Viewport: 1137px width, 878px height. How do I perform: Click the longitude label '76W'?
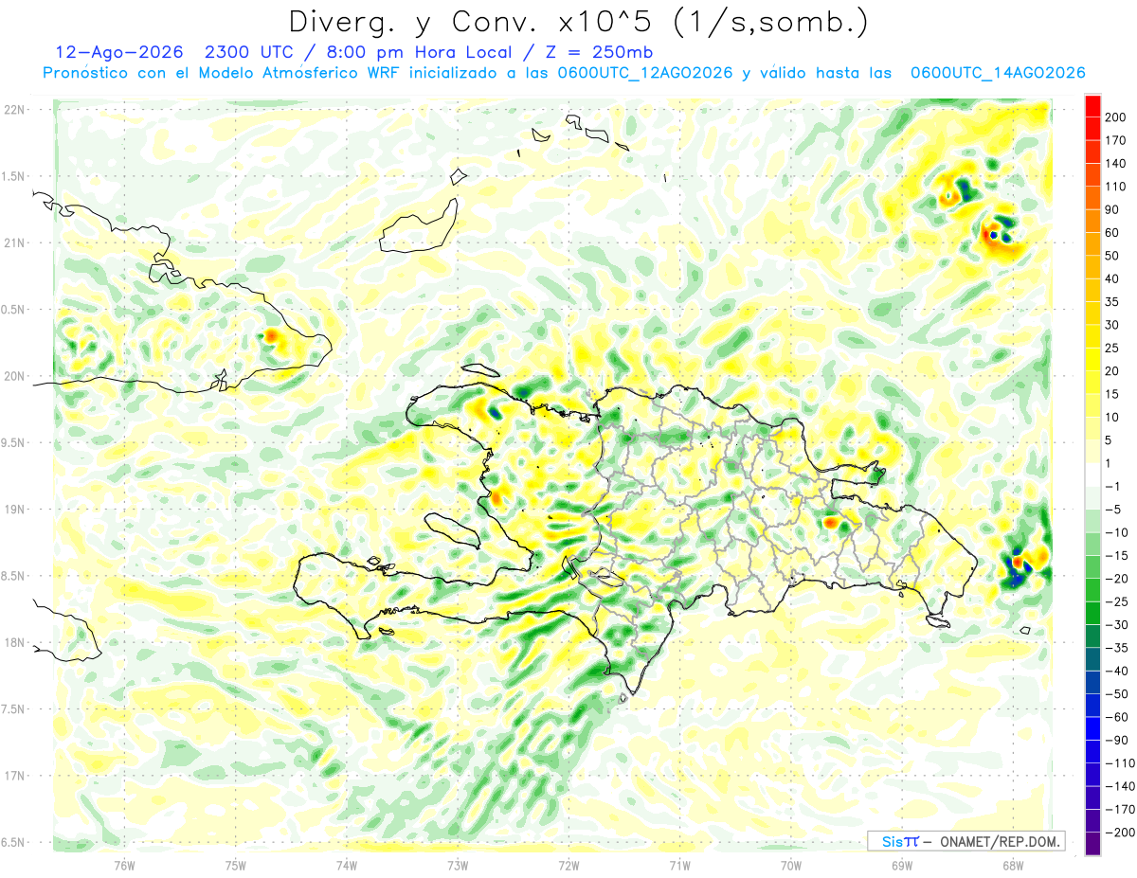(x=124, y=865)
